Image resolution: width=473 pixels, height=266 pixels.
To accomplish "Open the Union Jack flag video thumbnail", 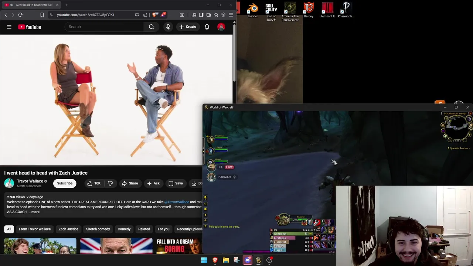I will [x=116, y=246].
